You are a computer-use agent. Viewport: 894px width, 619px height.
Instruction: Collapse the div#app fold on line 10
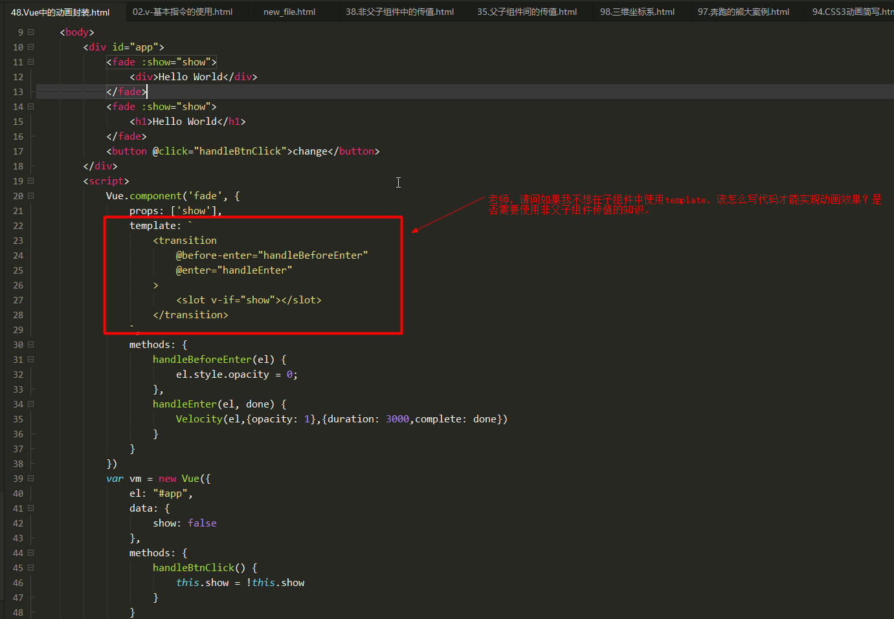click(30, 47)
